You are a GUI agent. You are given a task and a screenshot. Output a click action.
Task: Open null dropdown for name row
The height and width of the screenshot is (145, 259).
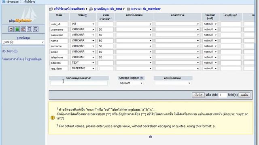coord(210,41)
